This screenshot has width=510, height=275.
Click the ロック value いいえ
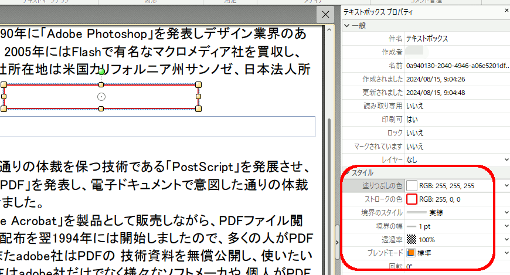[414, 133]
